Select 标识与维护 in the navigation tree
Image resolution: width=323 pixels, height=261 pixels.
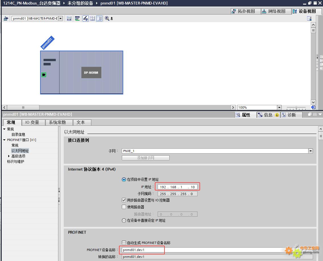tap(16, 161)
